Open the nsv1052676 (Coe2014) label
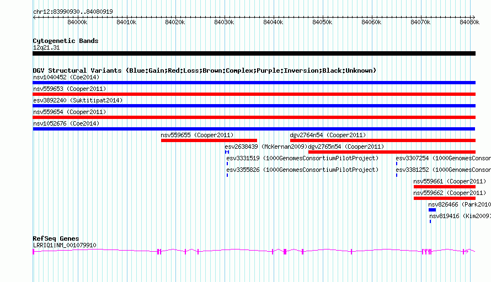This screenshot has height=282, width=491. [x=66, y=123]
